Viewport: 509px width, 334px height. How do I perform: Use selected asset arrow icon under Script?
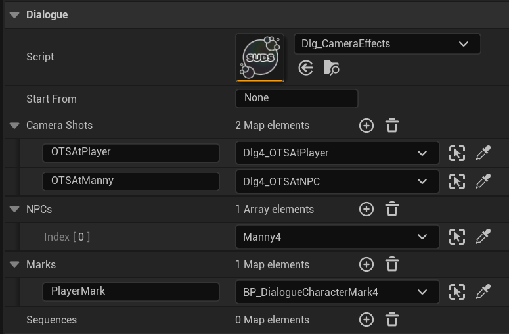(x=305, y=68)
